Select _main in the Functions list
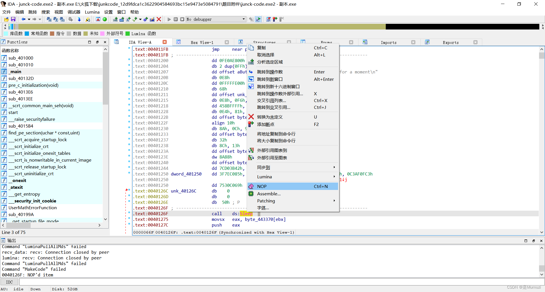Image resolution: width=545 pixels, height=292 pixels. pyautogui.click(x=52, y=71)
